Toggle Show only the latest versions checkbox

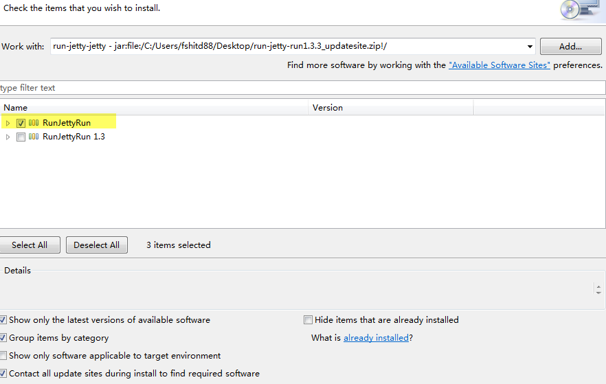3,320
